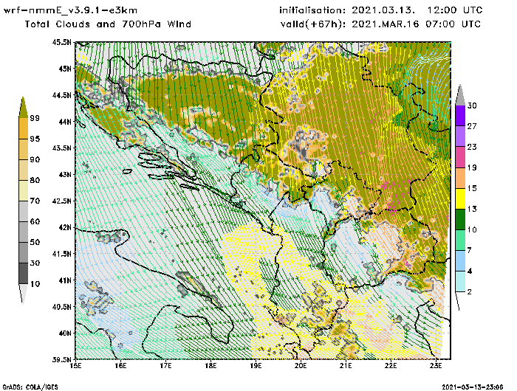Click the 19 label on wind legend

tap(472, 167)
